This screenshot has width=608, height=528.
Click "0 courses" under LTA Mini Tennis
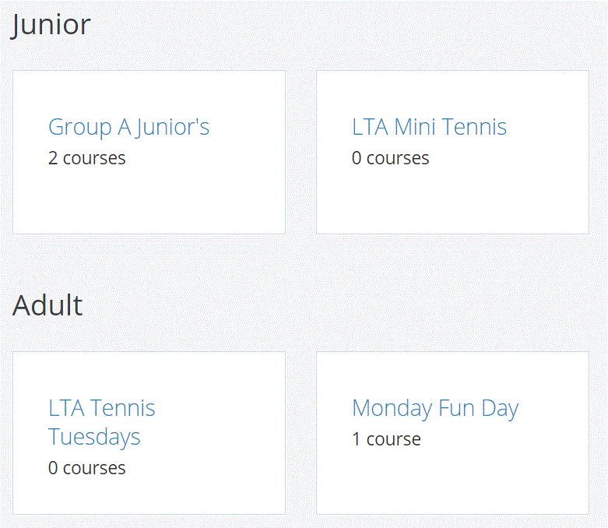point(390,158)
